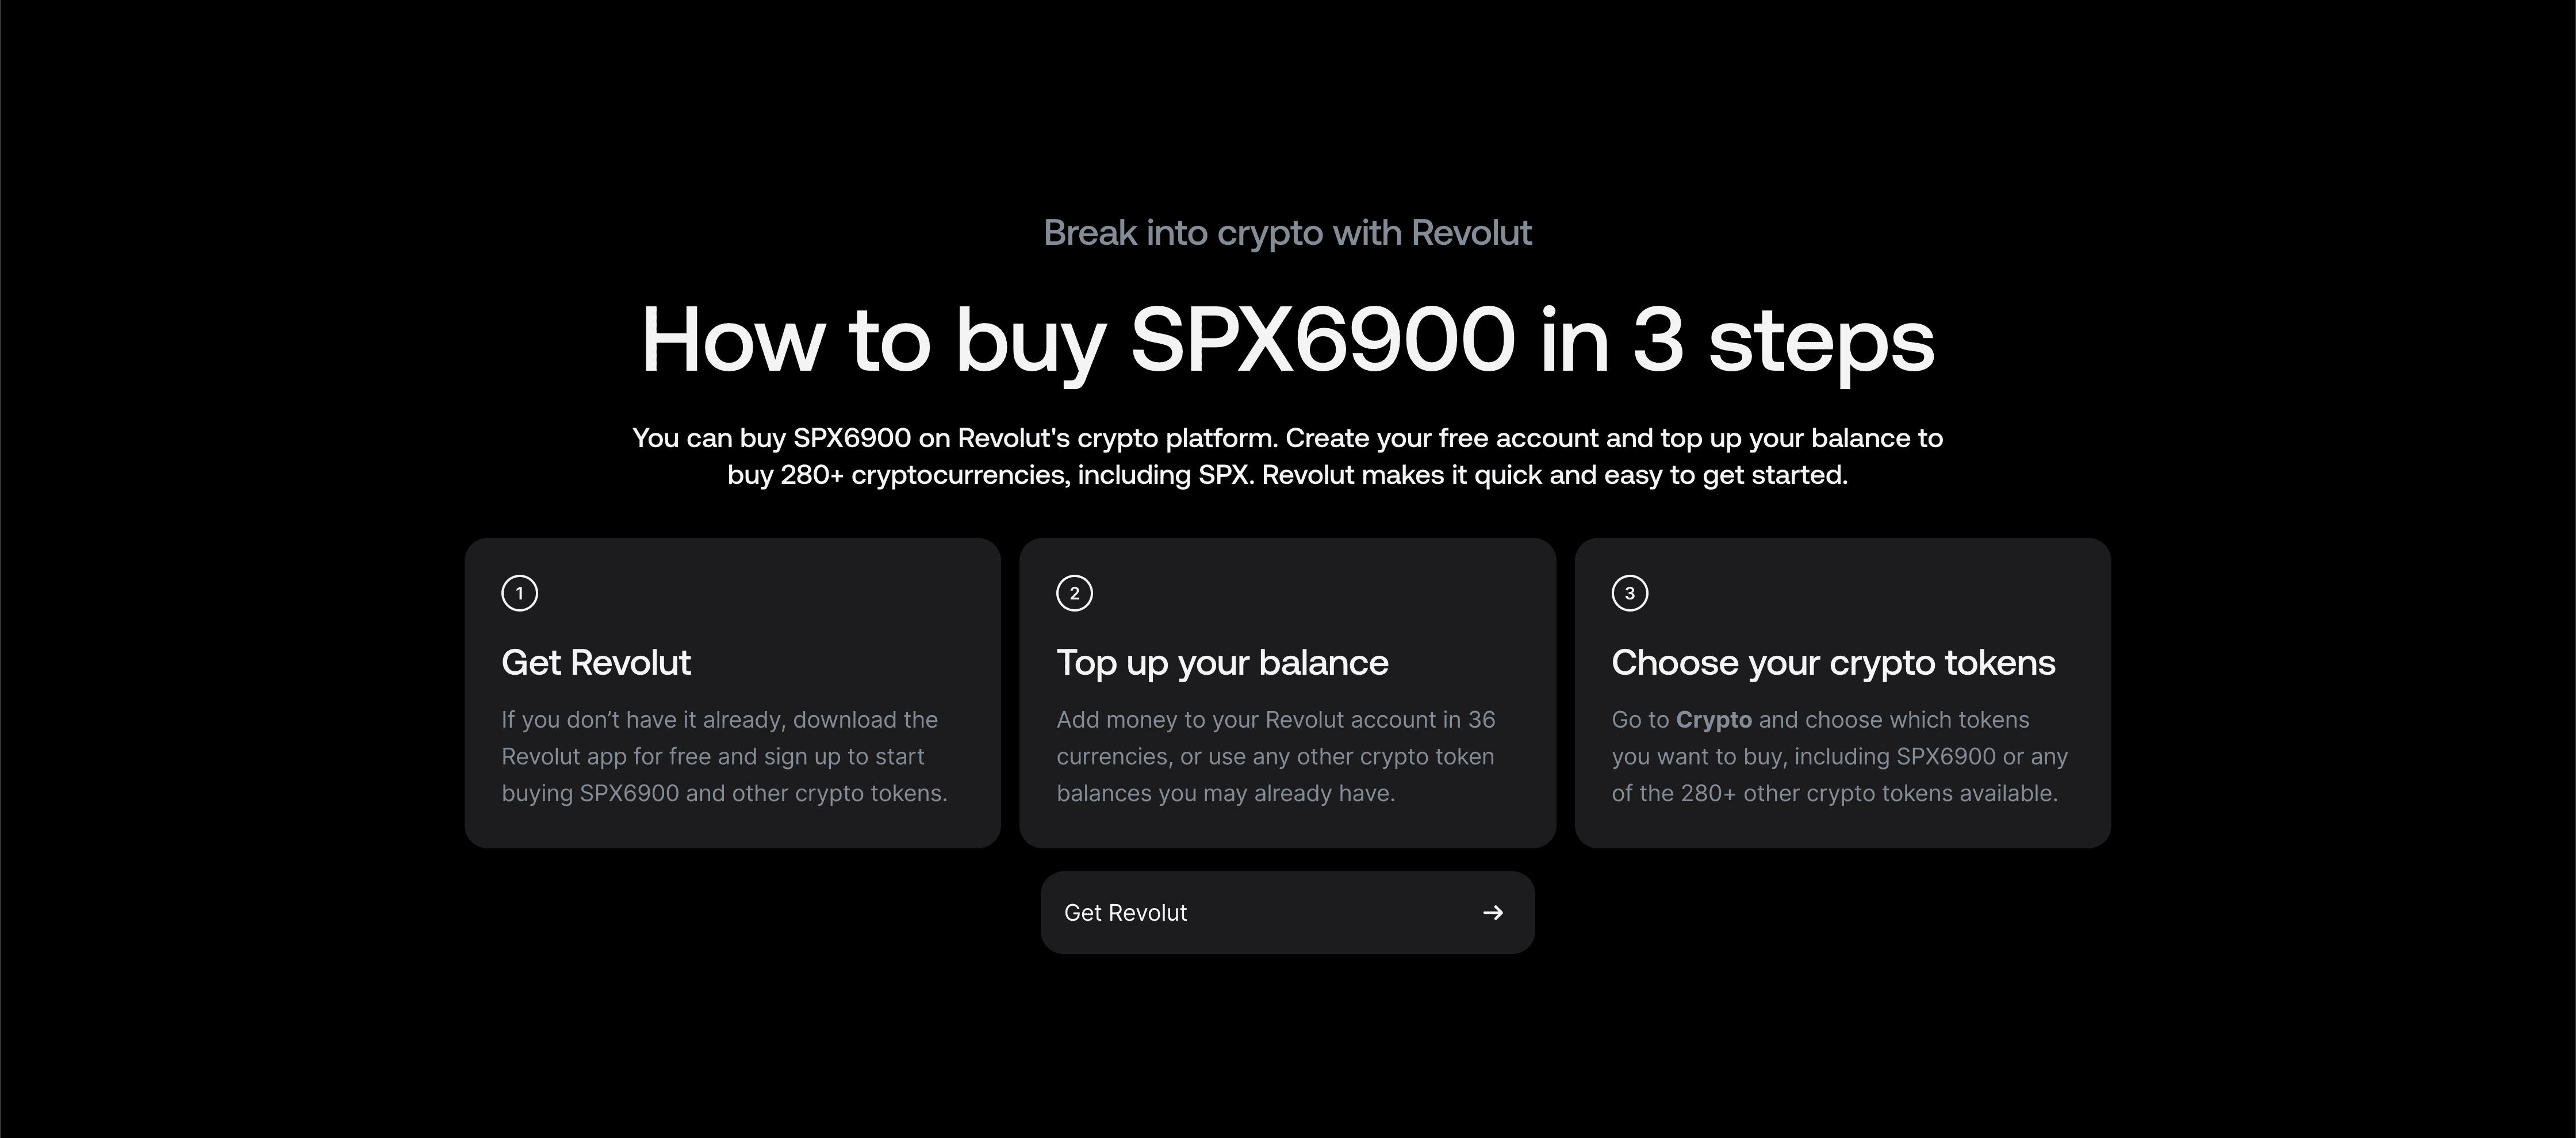This screenshot has width=2576, height=1138.
Task: Open the Break into crypto with Revolut link
Action: tap(1288, 232)
